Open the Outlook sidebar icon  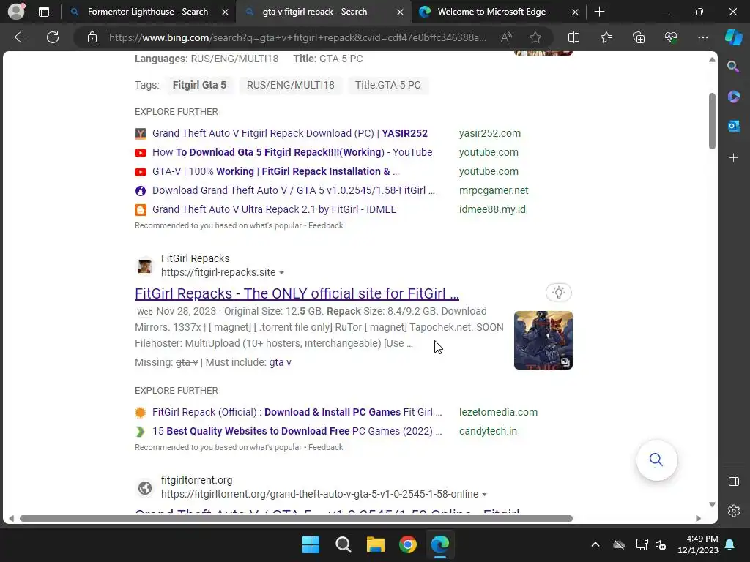pos(733,126)
